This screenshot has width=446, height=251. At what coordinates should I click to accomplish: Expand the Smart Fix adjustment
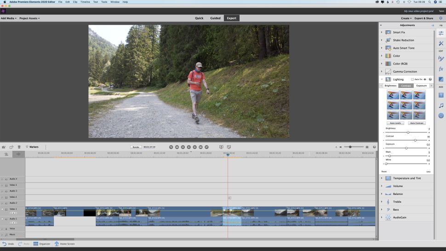382,32
